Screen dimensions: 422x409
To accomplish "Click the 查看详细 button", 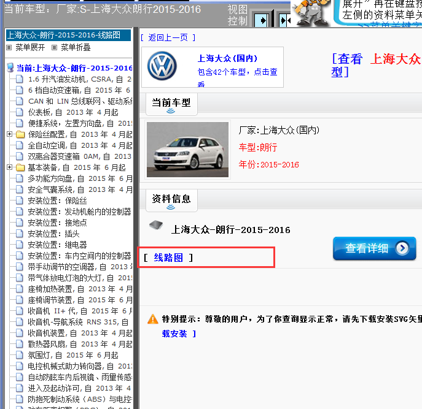I will coord(374,248).
